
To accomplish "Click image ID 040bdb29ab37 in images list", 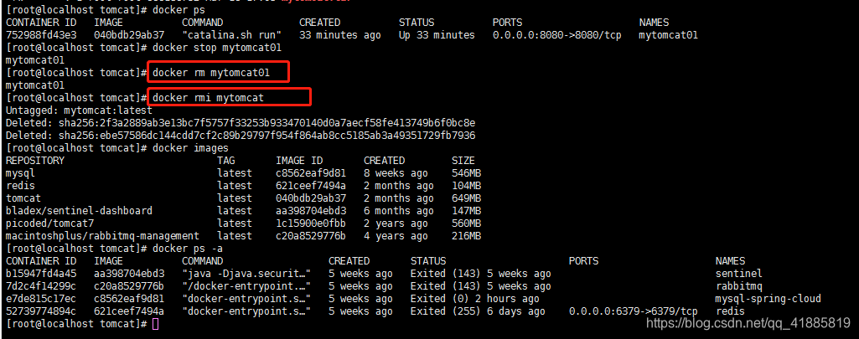I will tap(311, 198).
